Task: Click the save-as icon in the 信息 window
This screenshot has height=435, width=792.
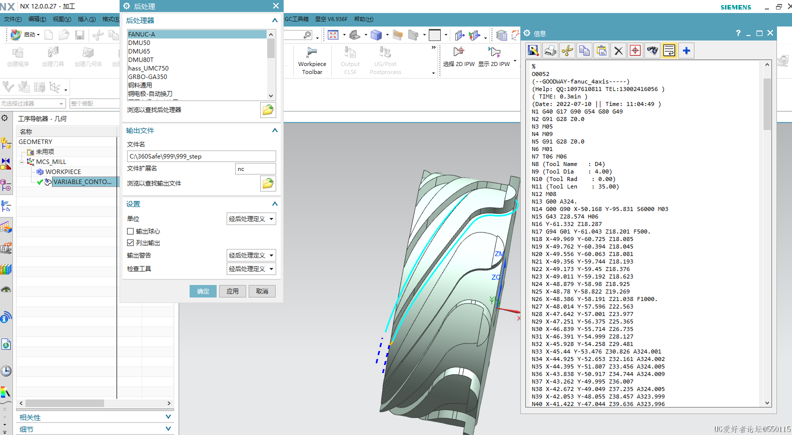Action: point(533,50)
